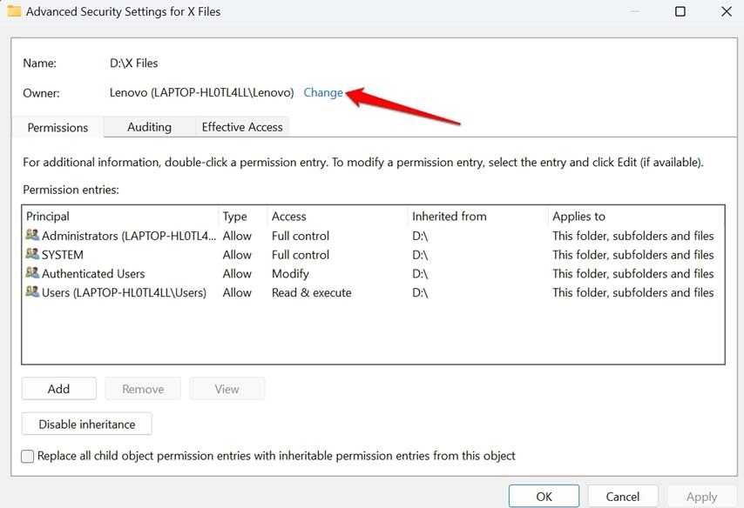The height and width of the screenshot is (508, 744).
Task: Click the Change owner link
Action: pyautogui.click(x=323, y=92)
